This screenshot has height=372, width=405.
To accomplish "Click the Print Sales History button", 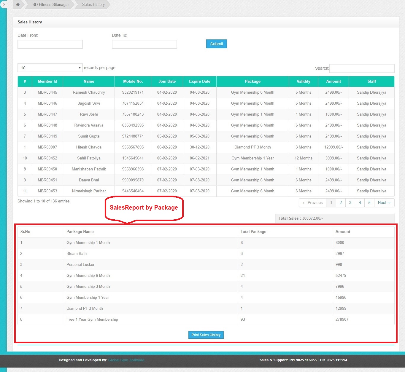I will point(206,335).
